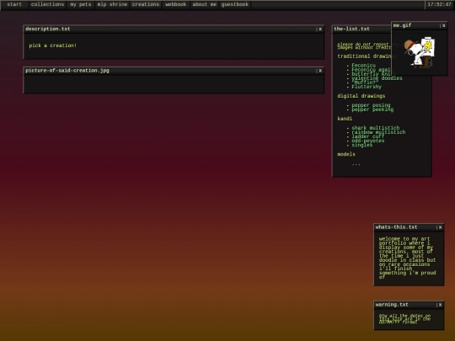Open the guestbook page
The width and height of the screenshot is (455, 341).
click(235, 4)
